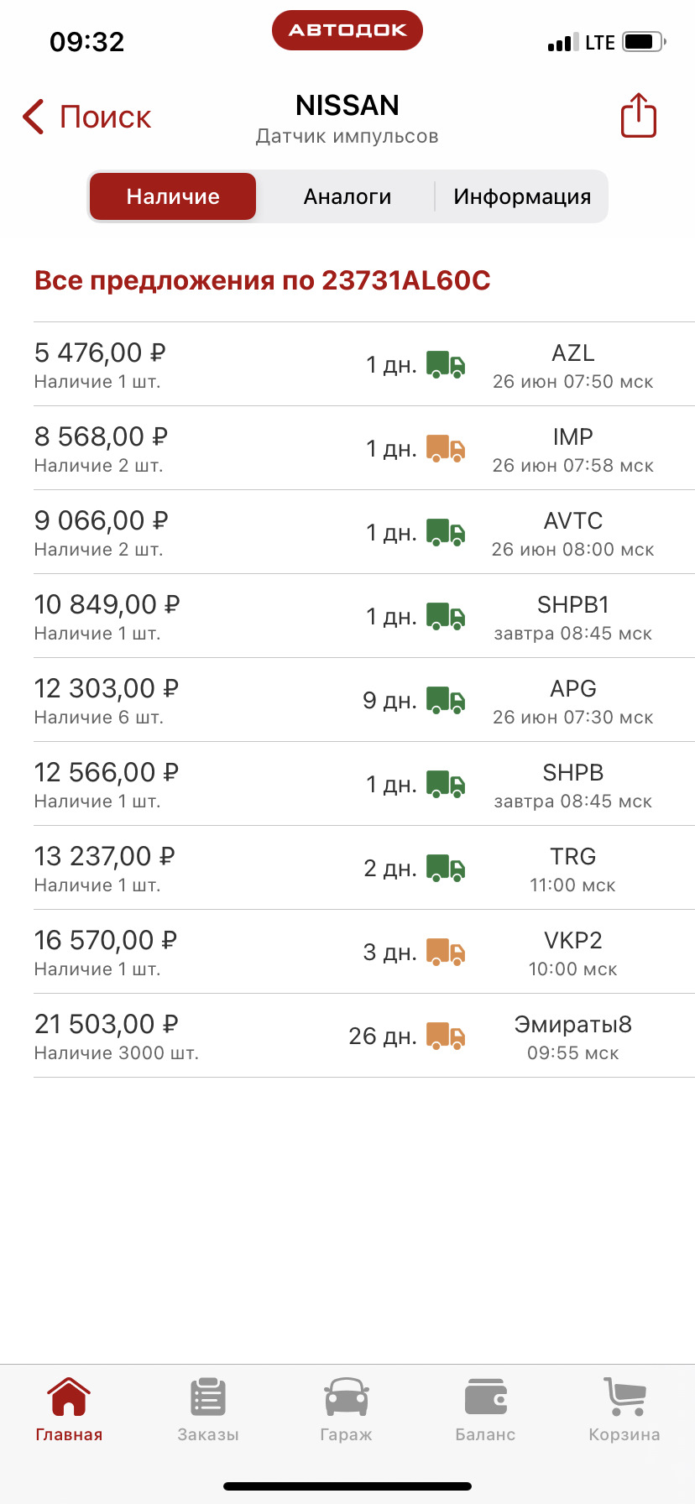Choose the 12 303,00 ₽ APG offer

[364, 700]
